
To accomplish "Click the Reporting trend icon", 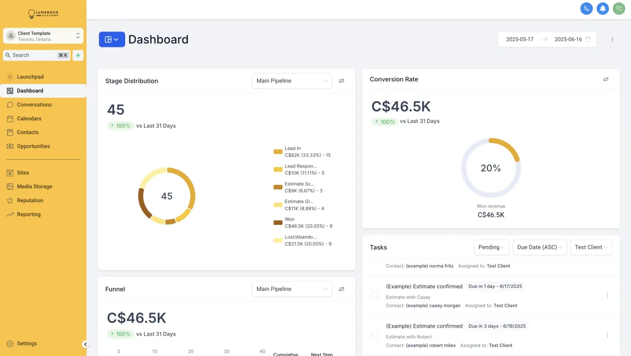I will tap(10, 214).
